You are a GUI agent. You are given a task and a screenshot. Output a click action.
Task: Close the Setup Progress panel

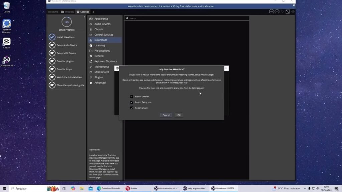[x=84, y=17]
